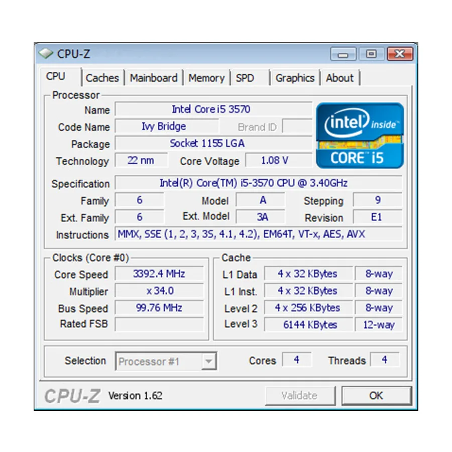Click the L1 Inst. 4 x 32 KBytes value
This screenshot has height=452, width=452.
pyautogui.click(x=308, y=291)
